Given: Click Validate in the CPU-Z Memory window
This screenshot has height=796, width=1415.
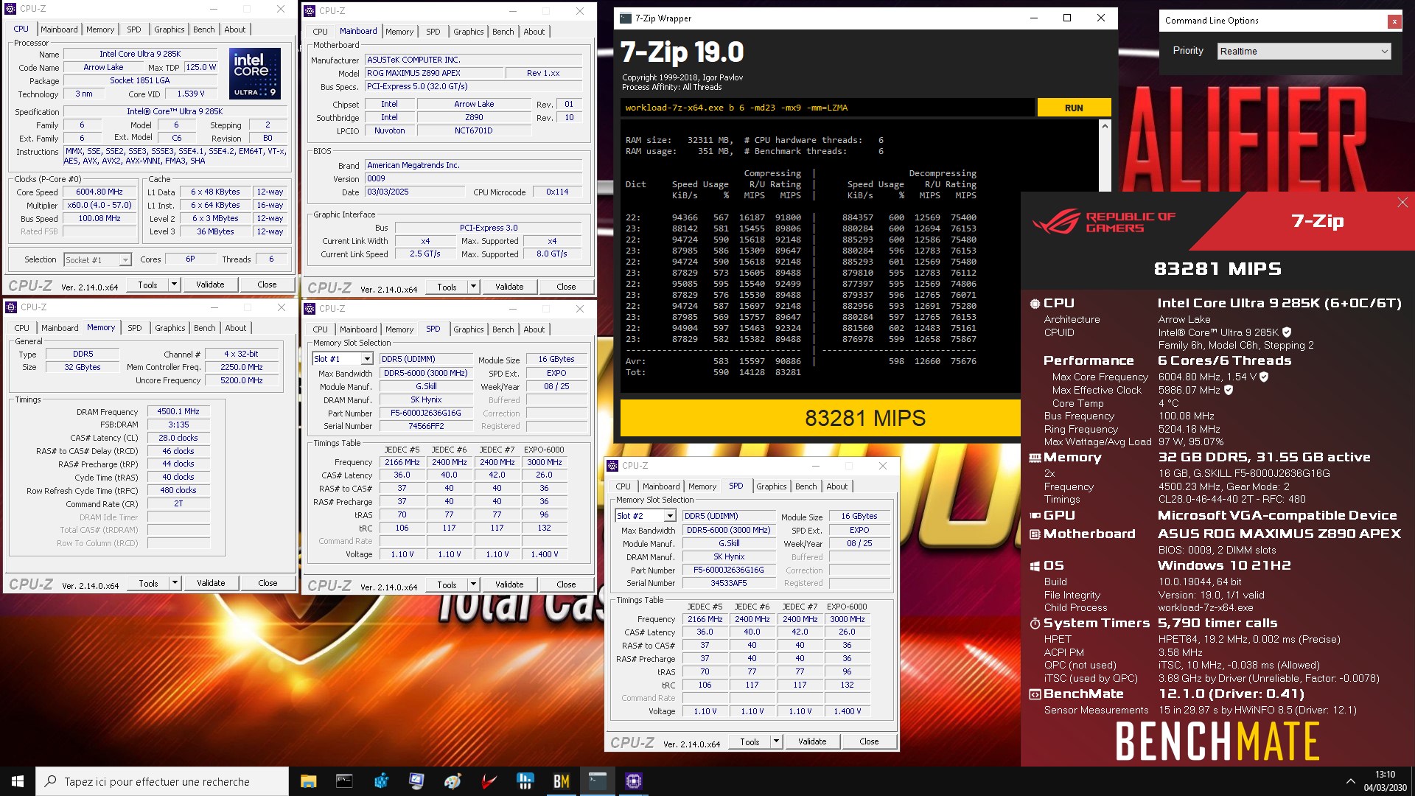Looking at the screenshot, I should point(211,583).
